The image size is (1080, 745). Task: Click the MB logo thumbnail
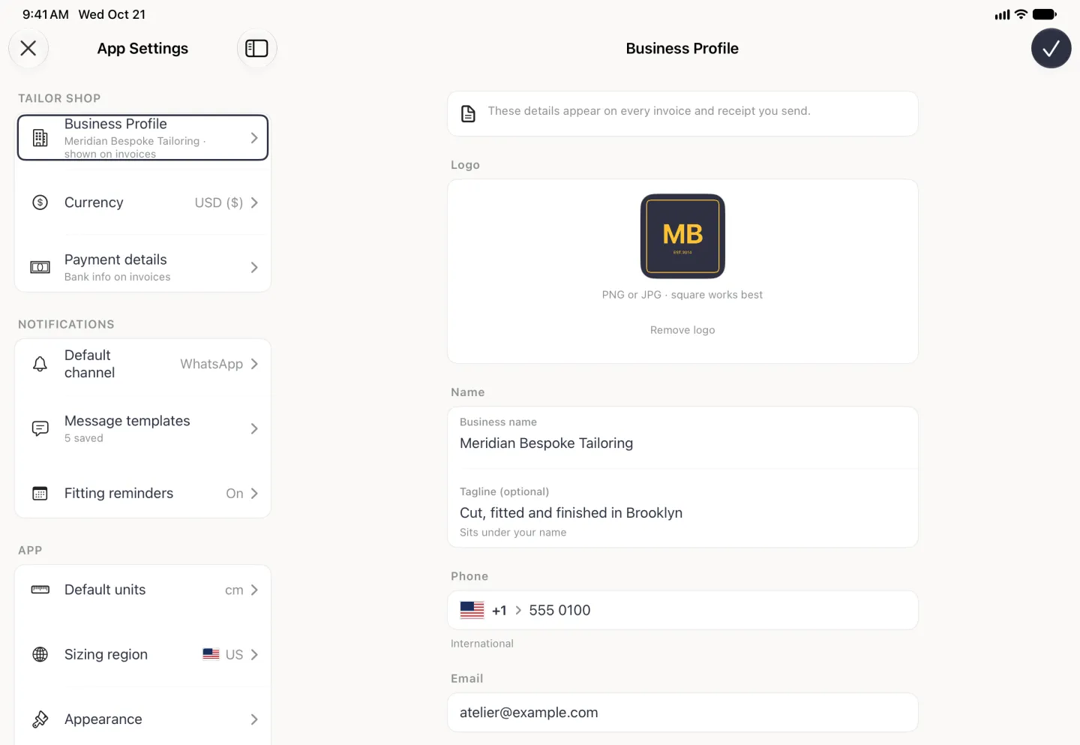(682, 236)
